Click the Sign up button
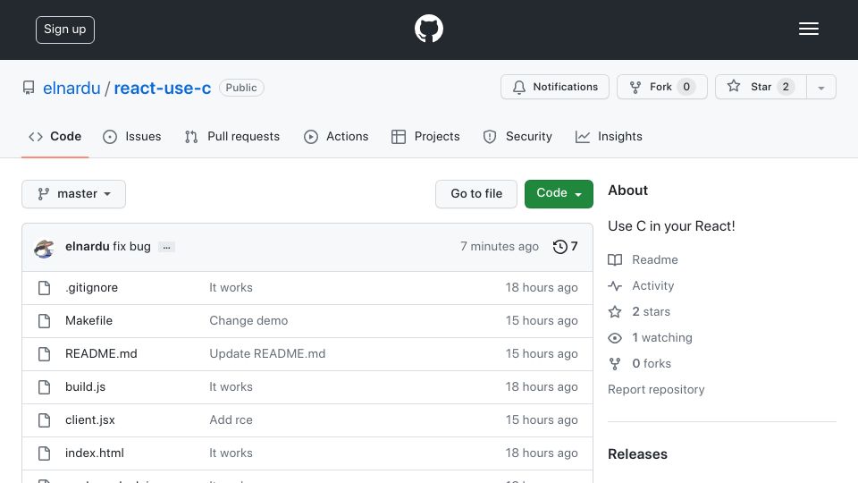The width and height of the screenshot is (858, 483). coord(65,30)
